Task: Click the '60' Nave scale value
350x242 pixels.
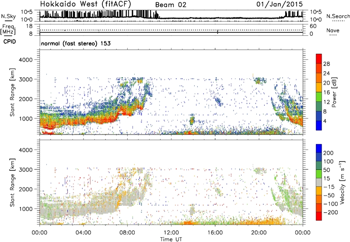Action: point(313,26)
